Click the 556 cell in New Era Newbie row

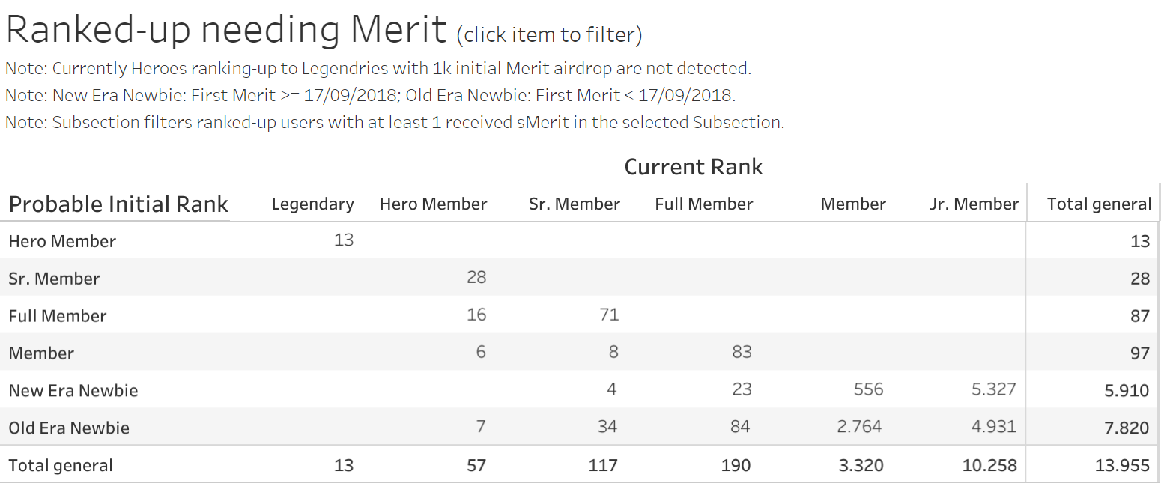point(868,389)
